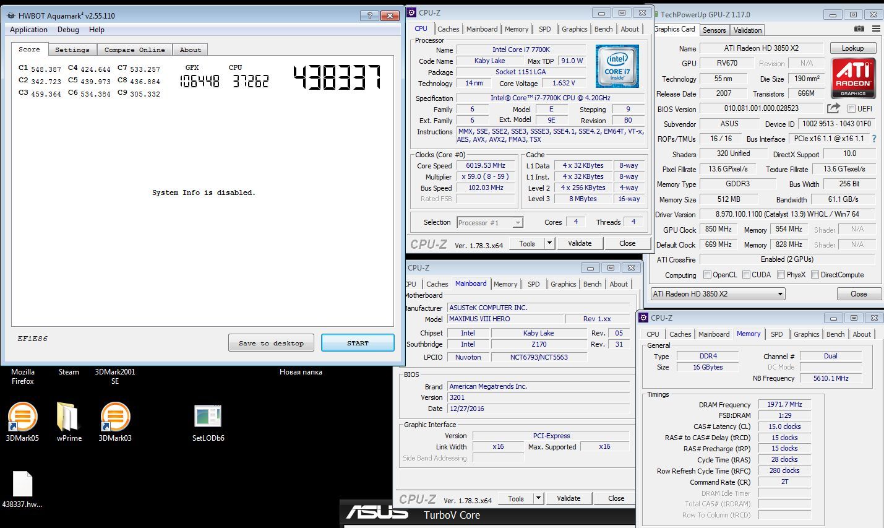Toggle the CUDA checkbox
This screenshot has width=884, height=528.
[746, 275]
